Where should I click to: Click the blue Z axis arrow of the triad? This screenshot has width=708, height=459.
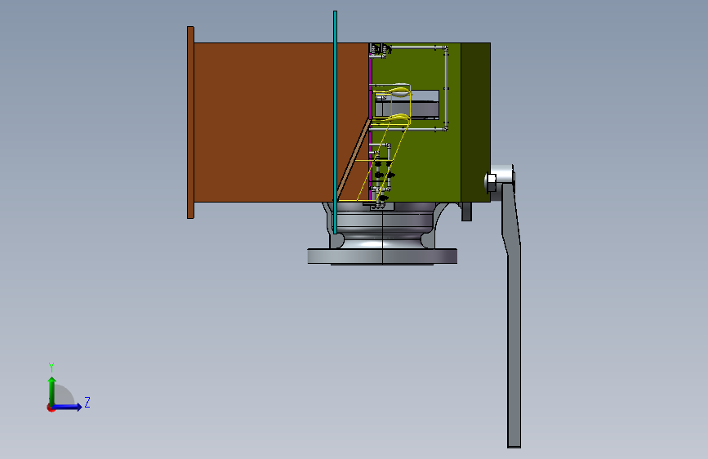point(68,407)
